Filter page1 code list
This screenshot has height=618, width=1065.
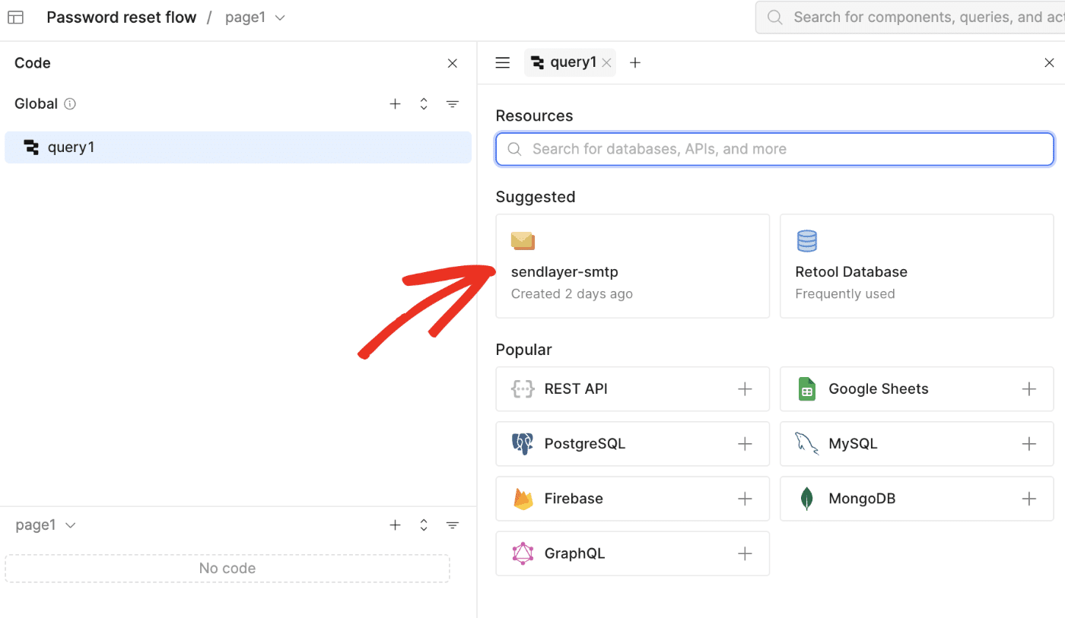pyautogui.click(x=453, y=525)
